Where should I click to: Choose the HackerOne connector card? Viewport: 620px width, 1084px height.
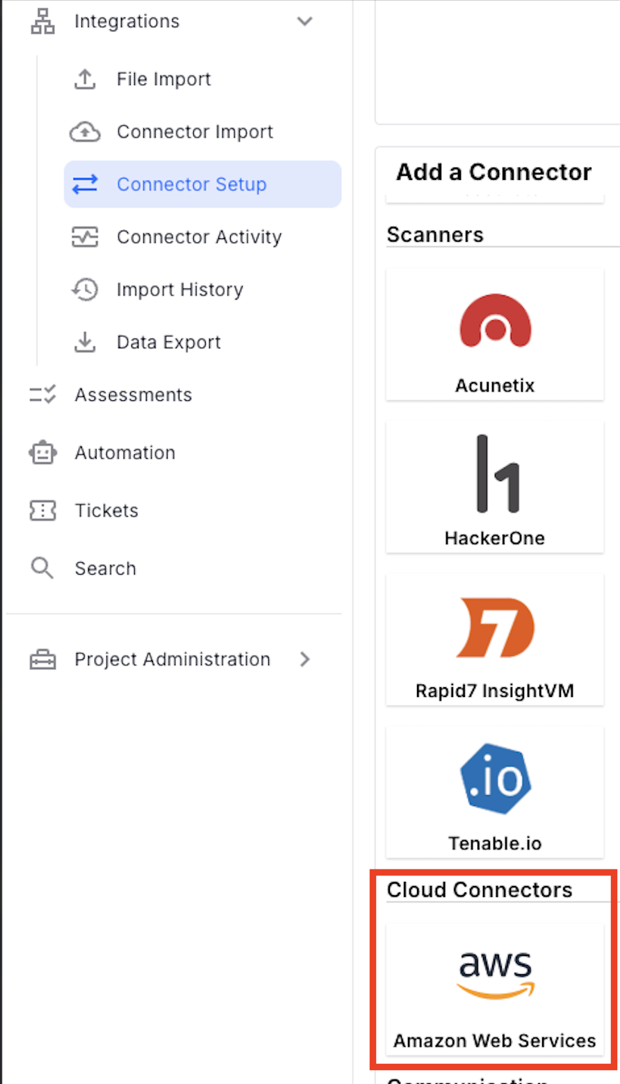click(495, 487)
